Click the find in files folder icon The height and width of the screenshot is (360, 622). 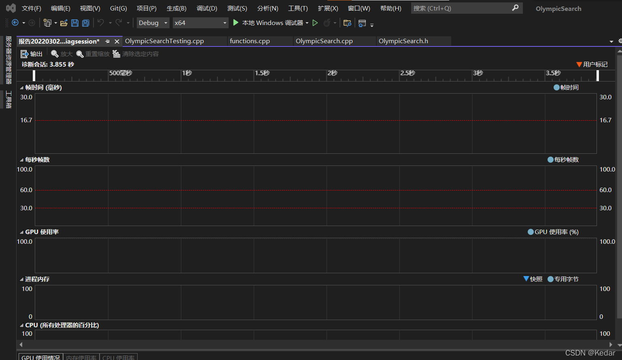[x=347, y=23]
